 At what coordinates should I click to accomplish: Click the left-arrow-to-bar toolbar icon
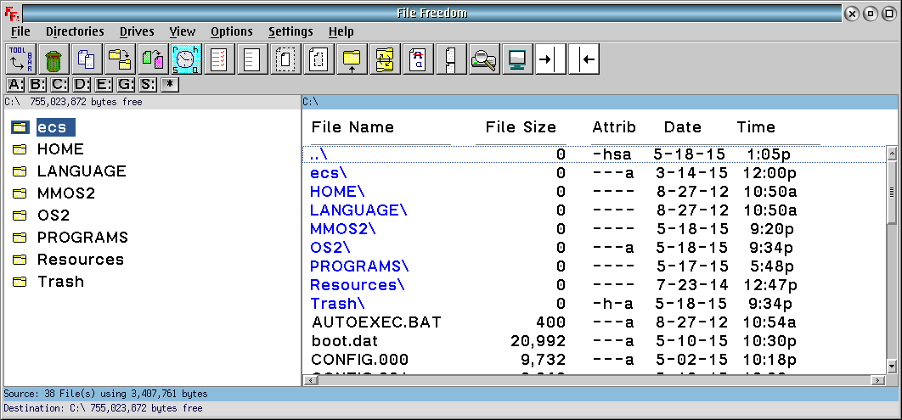coord(583,59)
